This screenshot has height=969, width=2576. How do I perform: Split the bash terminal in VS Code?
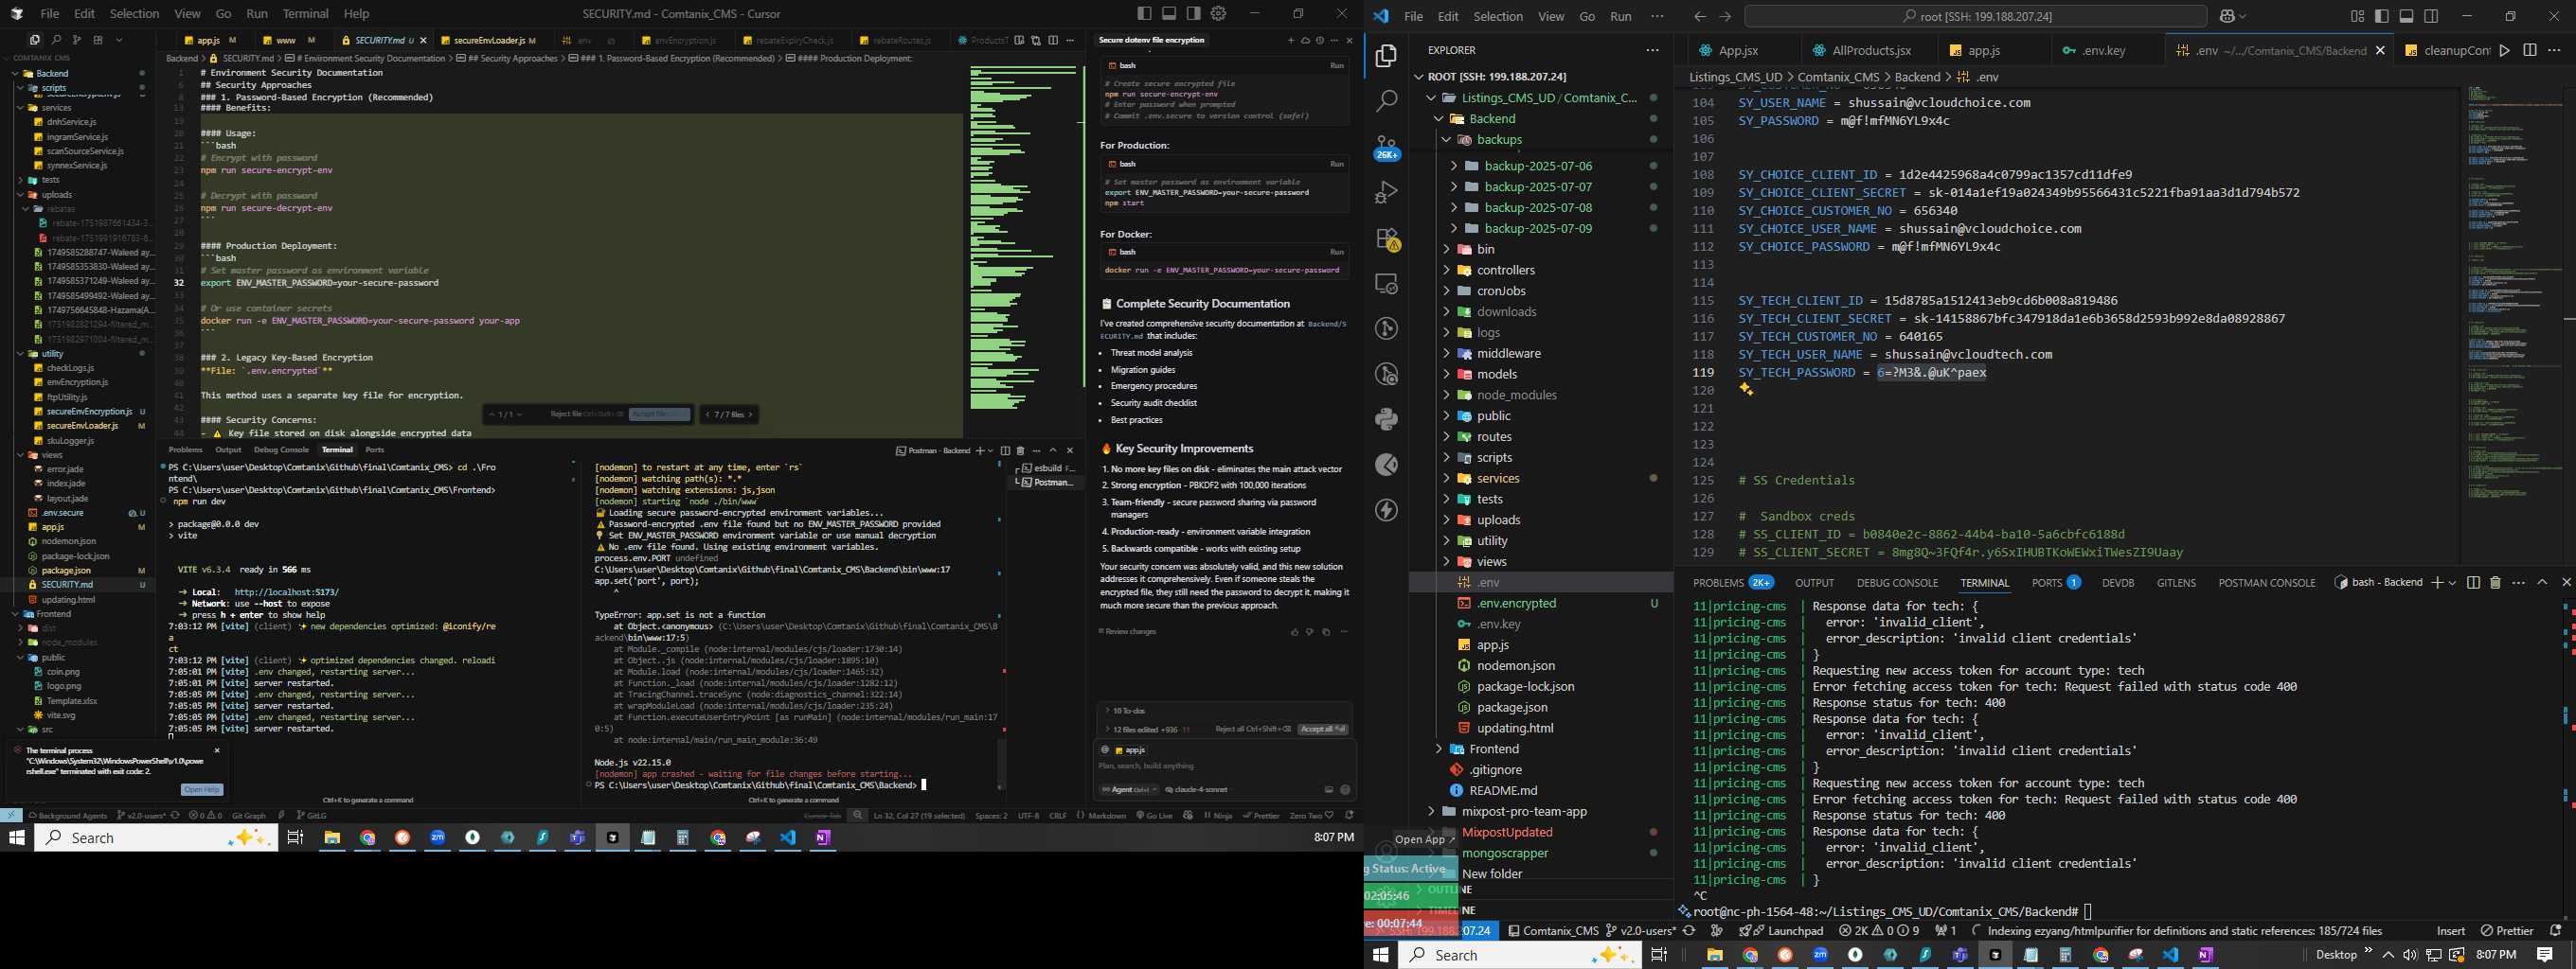pyautogui.click(x=2473, y=582)
